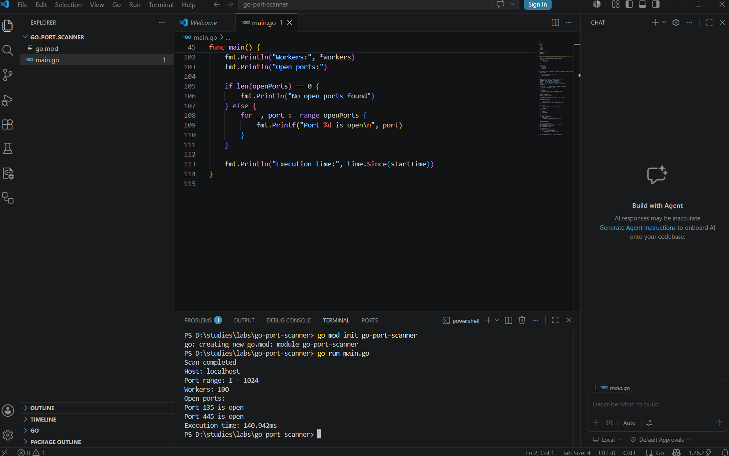
Task: Switch to the OUTPUT tab
Action: (x=244, y=320)
